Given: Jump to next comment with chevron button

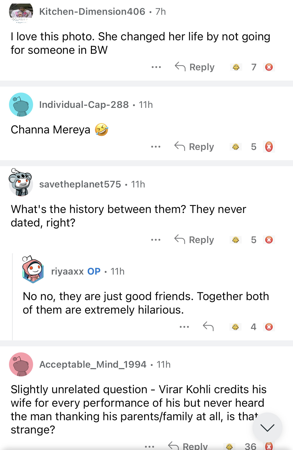Looking at the screenshot, I should (x=267, y=427).
